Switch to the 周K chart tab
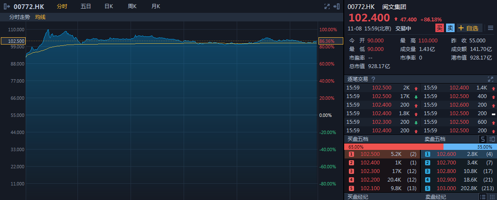 point(133,6)
